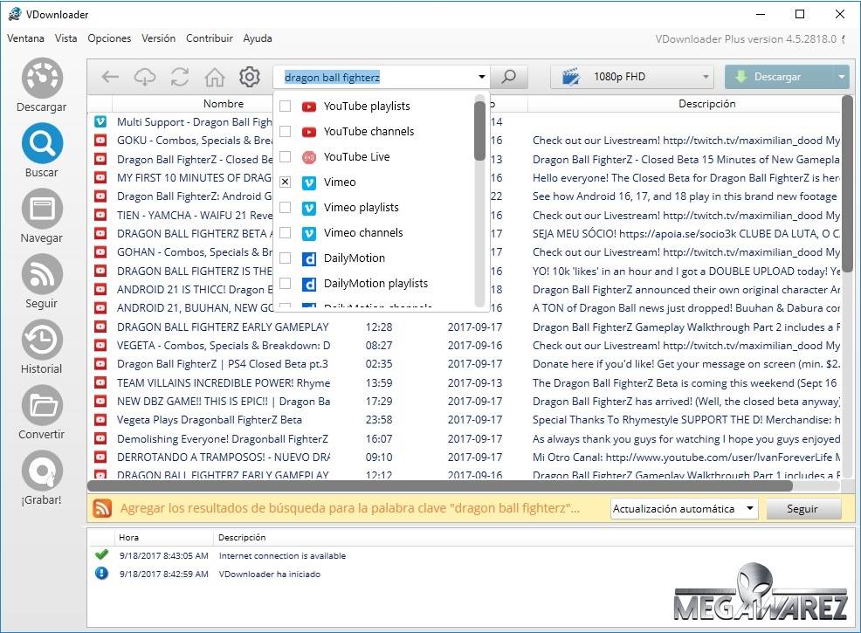
Task: Click the home toolbar icon
Action: click(215, 78)
